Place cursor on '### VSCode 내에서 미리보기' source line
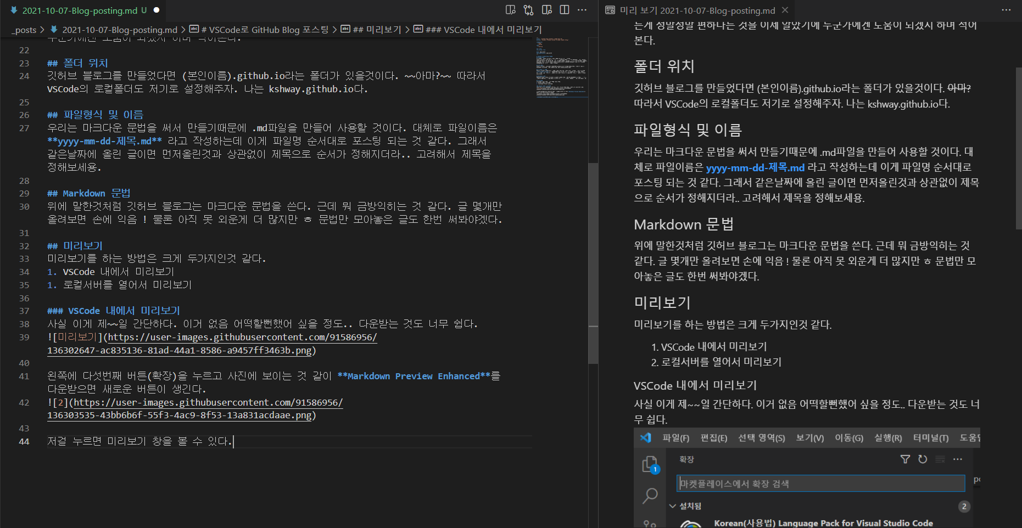Viewport: 1022px width, 528px height. (114, 311)
